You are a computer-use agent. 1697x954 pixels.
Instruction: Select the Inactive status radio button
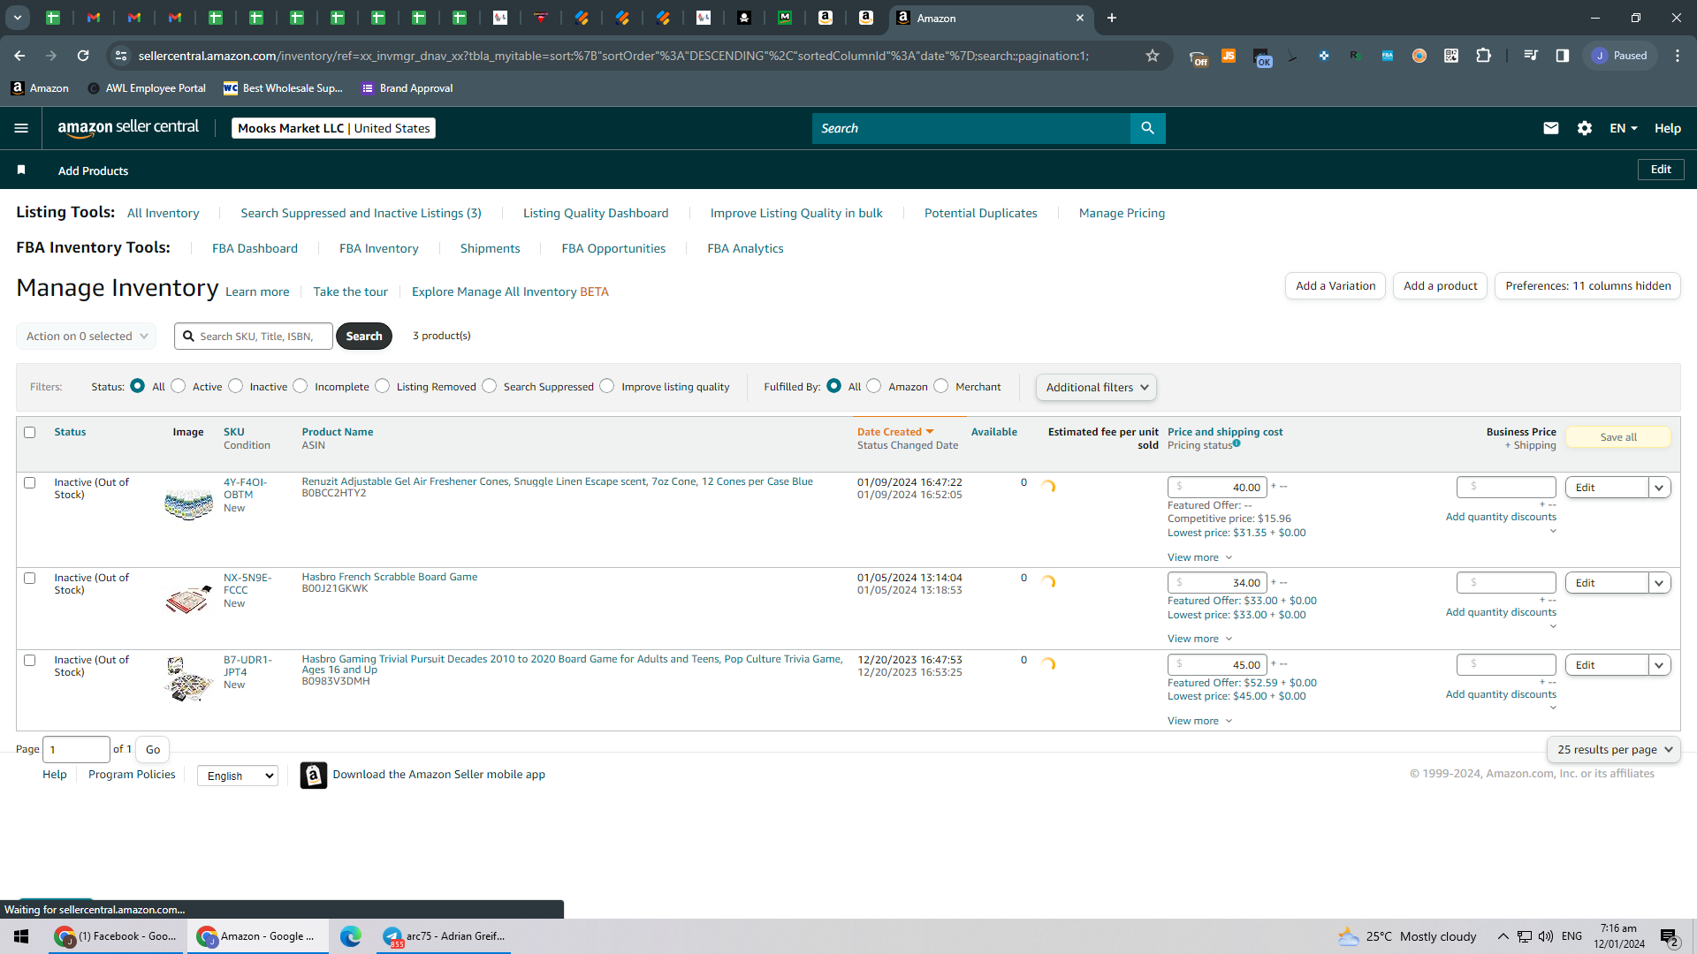[x=236, y=386]
